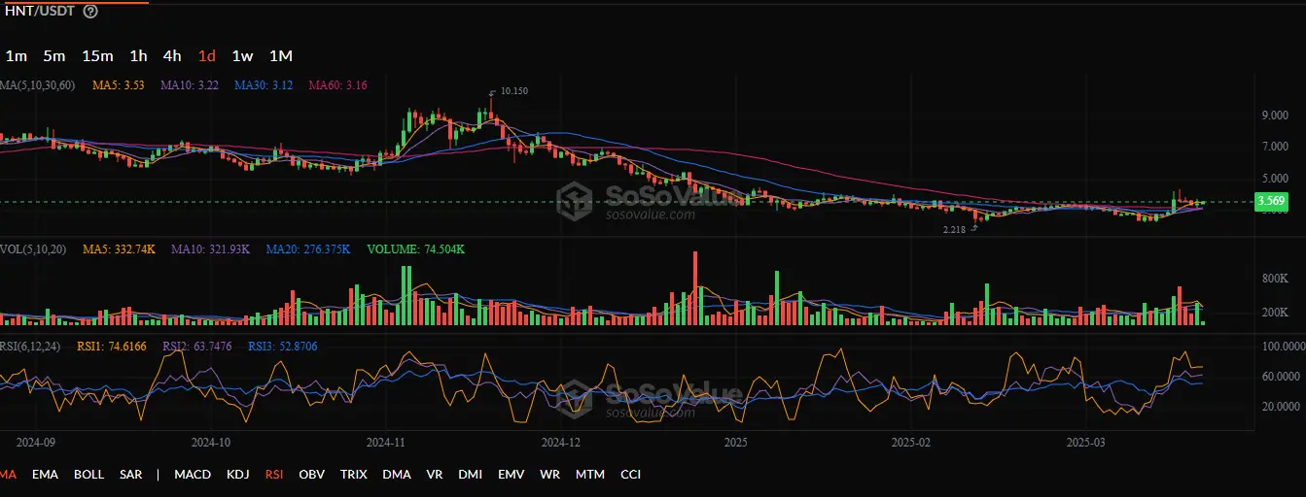This screenshot has height=497, width=1306.
Task: Click the 2024-10 date axis label
Action: click(x=210, y=442)
